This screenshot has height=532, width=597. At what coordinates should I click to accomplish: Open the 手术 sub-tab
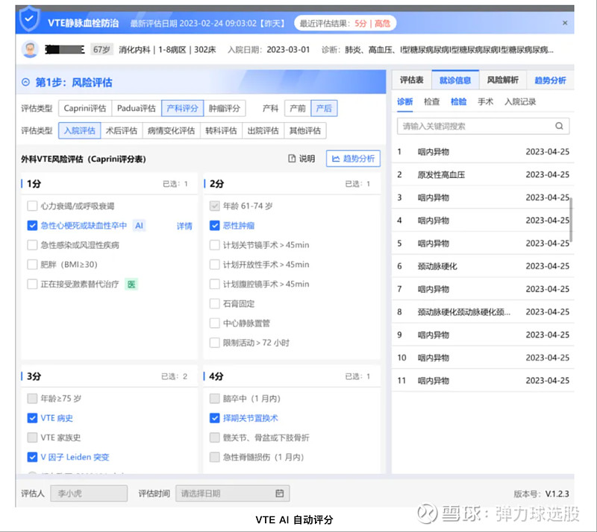[x=485, y=102]
